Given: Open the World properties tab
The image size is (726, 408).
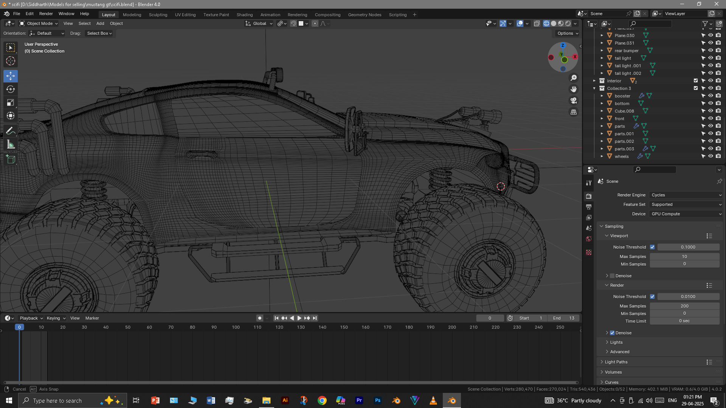Looking at the screenshot, I should 589,239.
